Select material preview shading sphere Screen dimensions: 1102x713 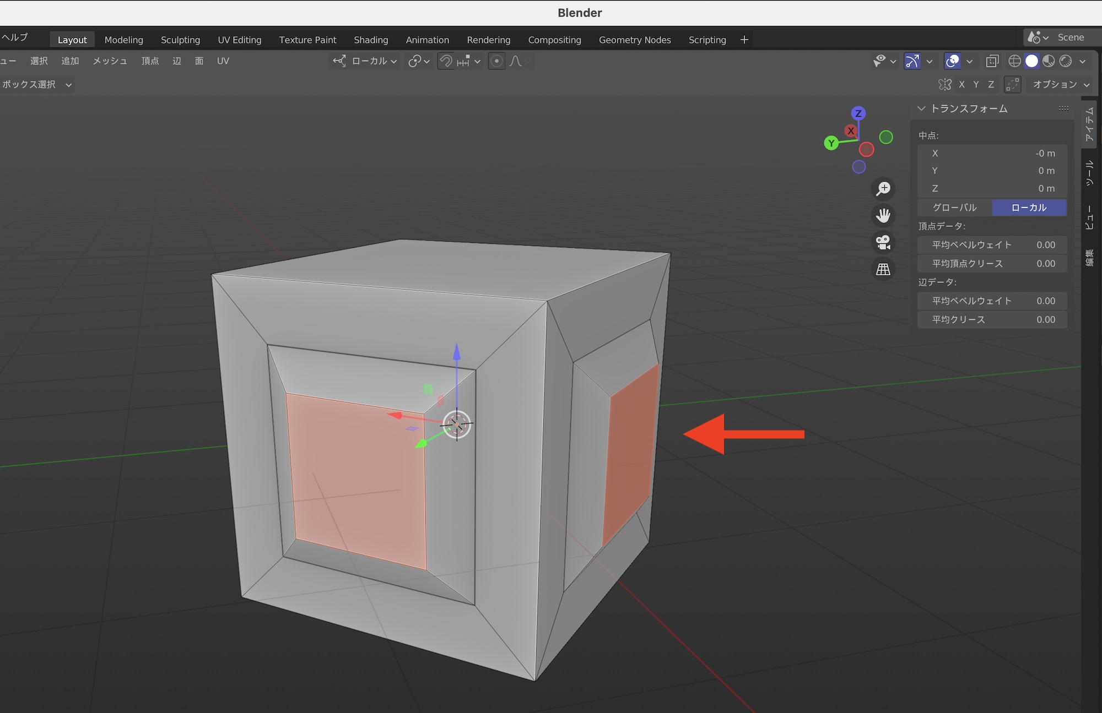coord(1049,61)
